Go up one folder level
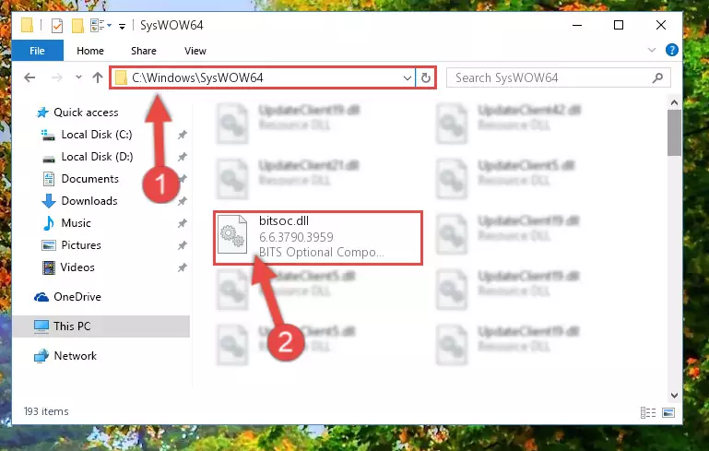Image resolution: width=709 pixels, height=451 pixels. click(x=98, y=77)
